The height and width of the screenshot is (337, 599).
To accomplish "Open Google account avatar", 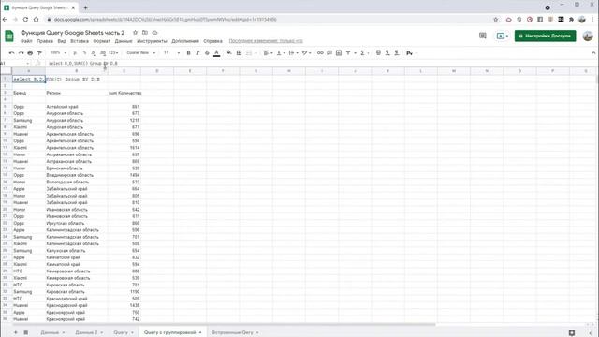I will coord(588,36).
